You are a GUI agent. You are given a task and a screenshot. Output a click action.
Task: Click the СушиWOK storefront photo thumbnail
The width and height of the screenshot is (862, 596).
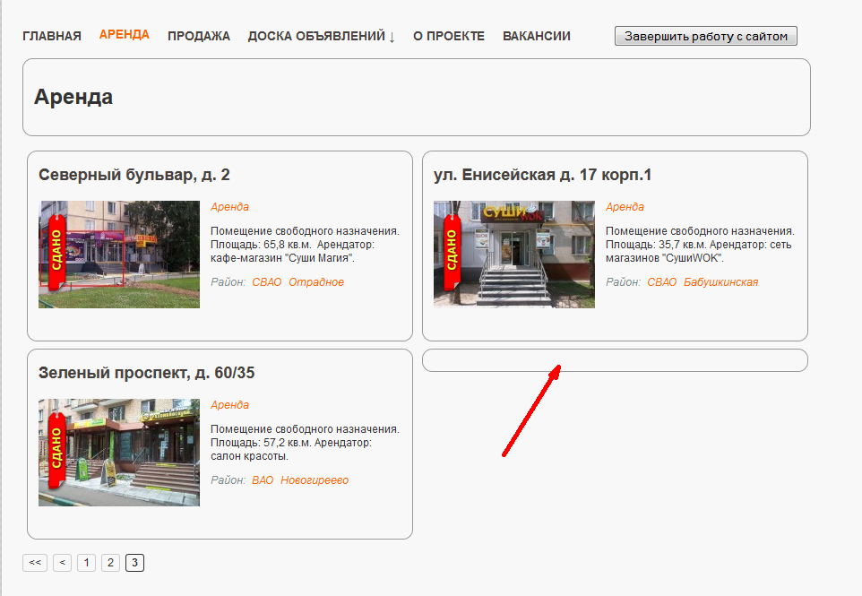514,255
